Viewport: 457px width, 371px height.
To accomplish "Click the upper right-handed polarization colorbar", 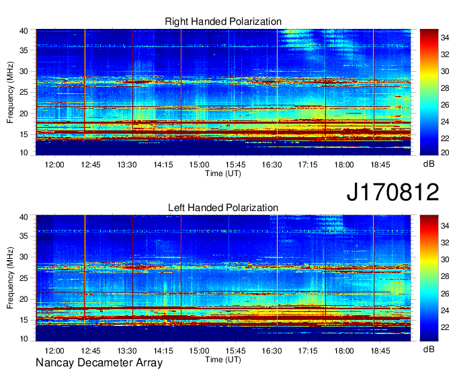I will pos(429,92).
